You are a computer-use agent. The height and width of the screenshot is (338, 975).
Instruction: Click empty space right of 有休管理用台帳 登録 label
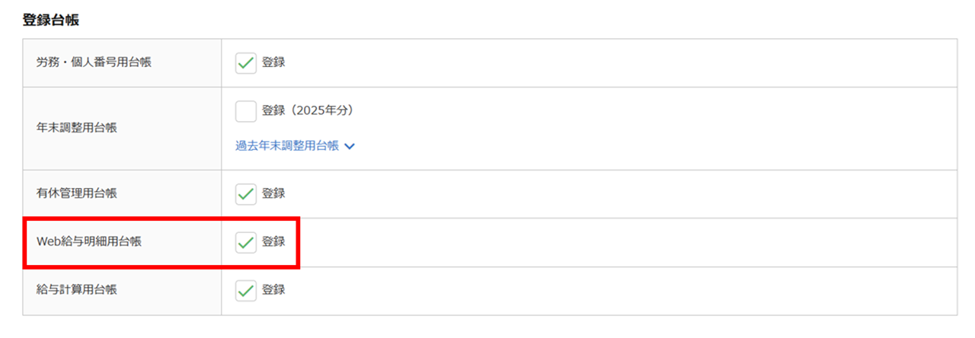click(609, 194)
